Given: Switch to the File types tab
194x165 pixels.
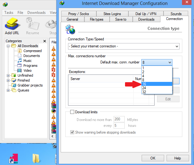Looking at the screenshot, I should (x=96, y=19).
